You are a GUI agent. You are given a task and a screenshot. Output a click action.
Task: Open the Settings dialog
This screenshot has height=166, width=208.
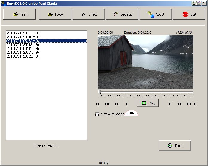click(x=122, y=14)
